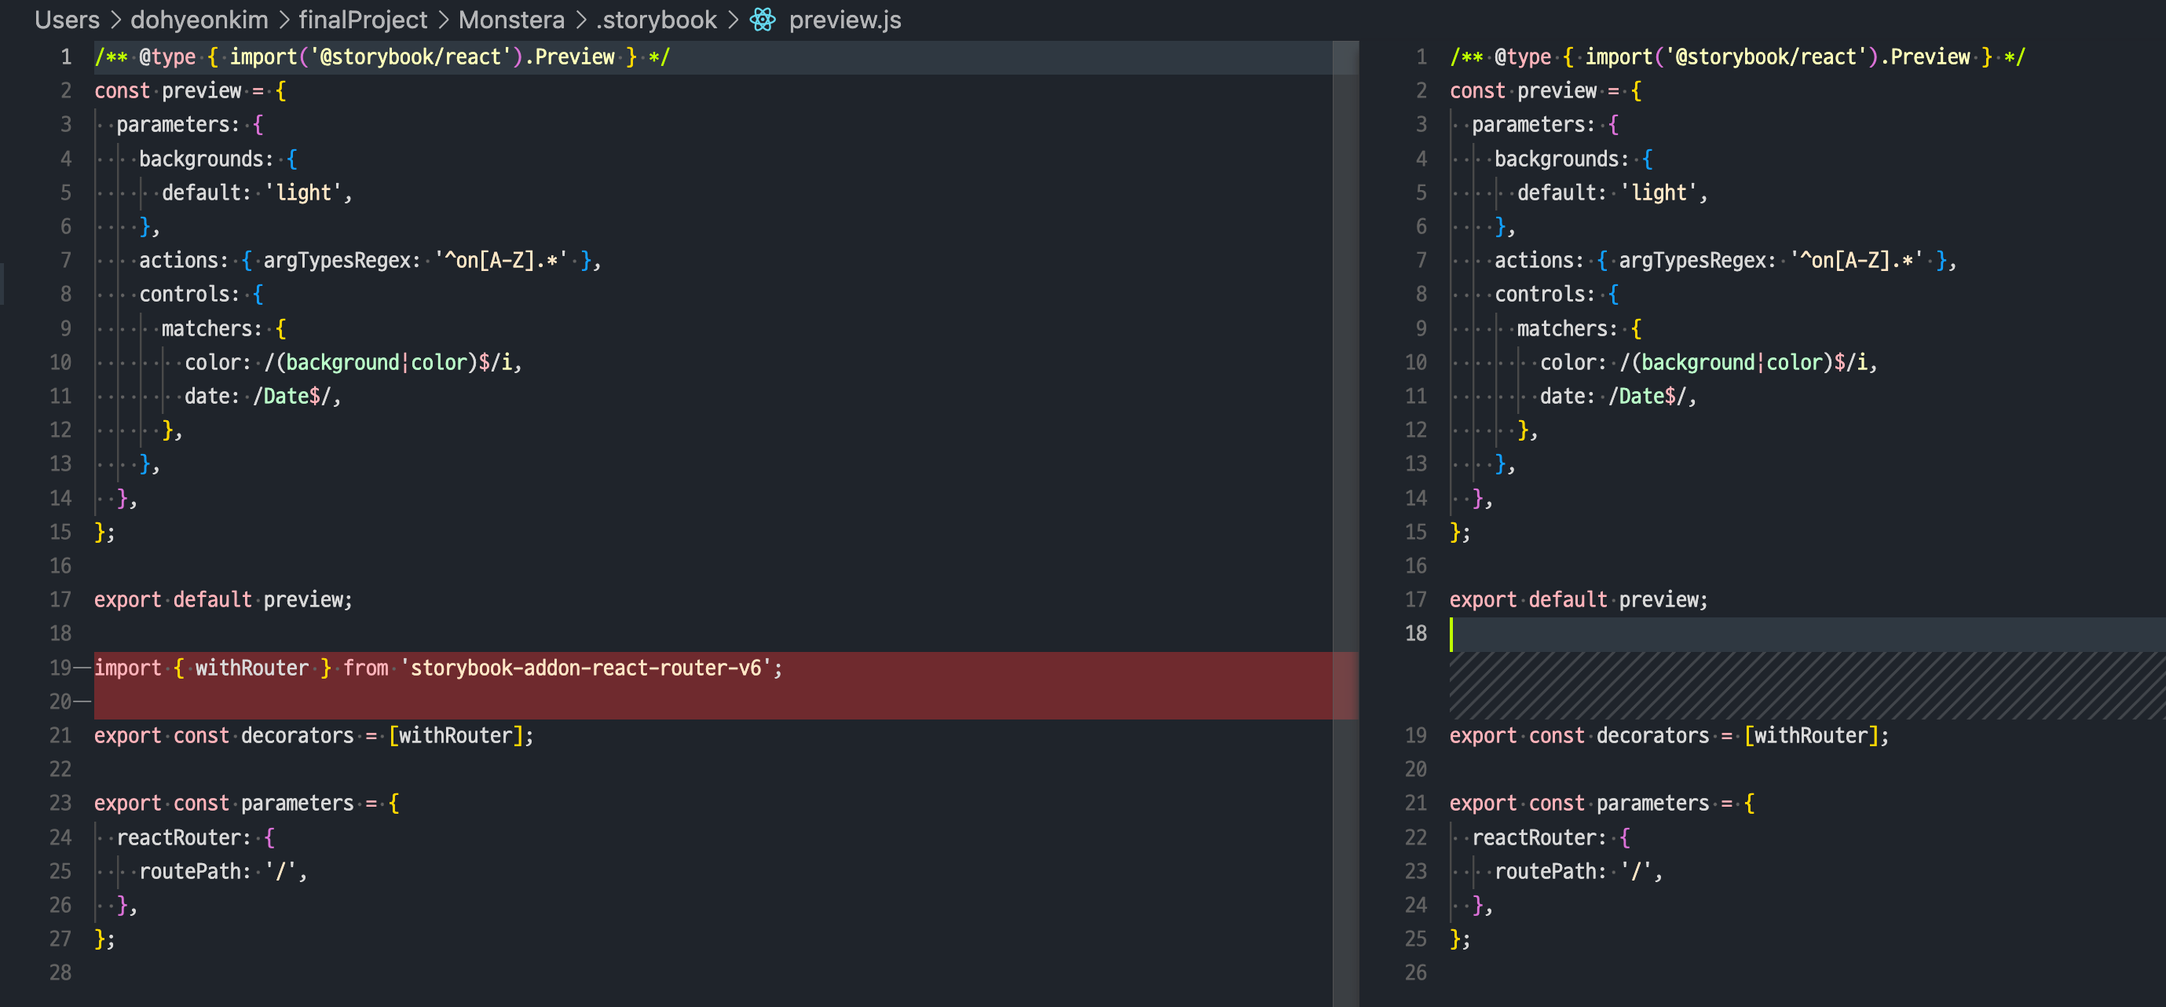Select the preview.js breadcrumb file icon

point(762,20)
